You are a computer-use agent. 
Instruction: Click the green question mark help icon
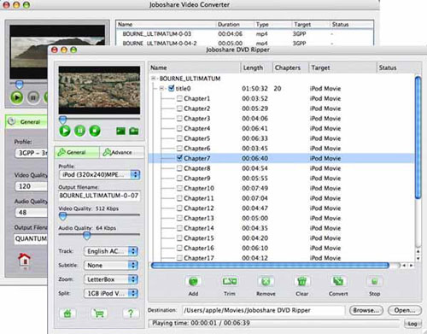[131, 313]
